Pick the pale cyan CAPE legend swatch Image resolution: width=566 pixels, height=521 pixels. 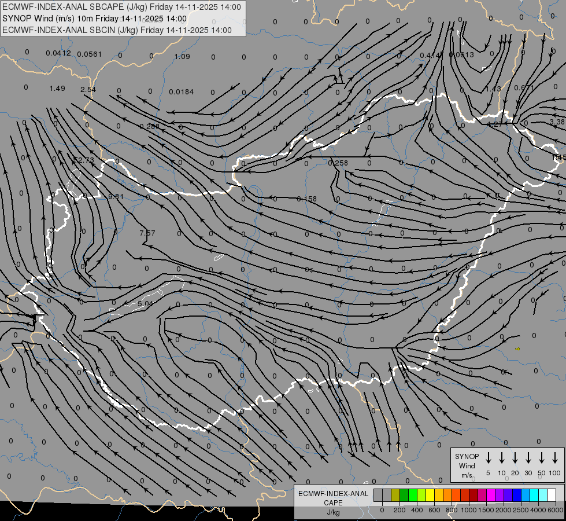click(x=543, y=495)
